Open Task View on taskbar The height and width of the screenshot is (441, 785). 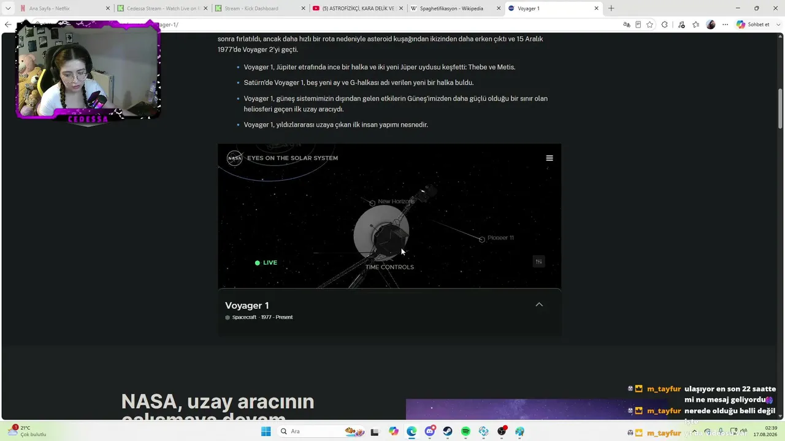[x=375, y=431]
